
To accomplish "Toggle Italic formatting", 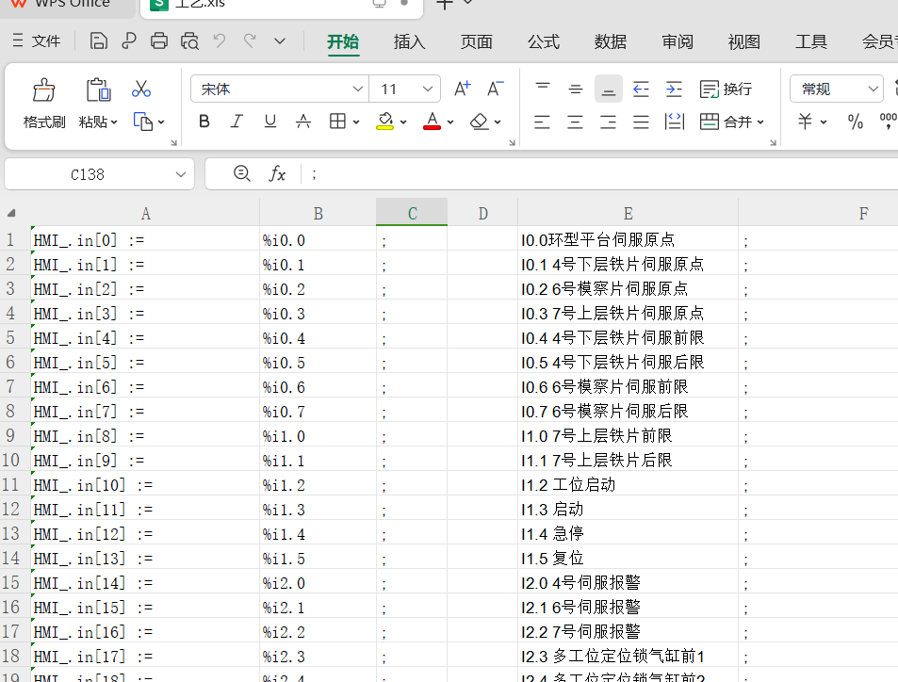I will point(237,122).
